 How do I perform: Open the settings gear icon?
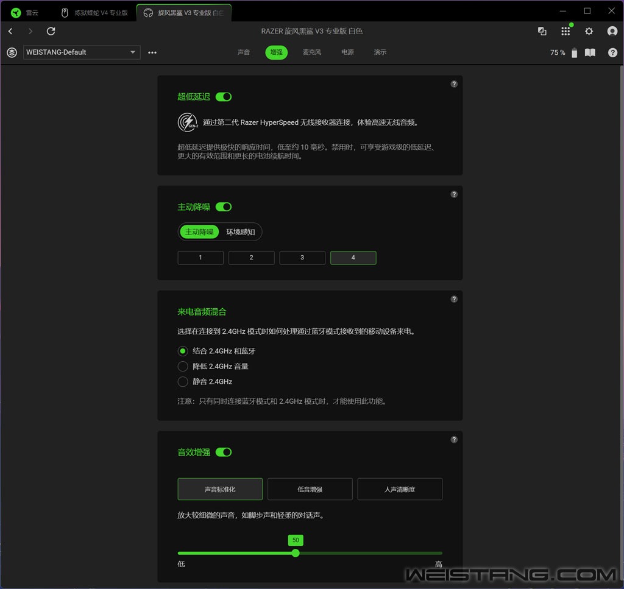(589, 31)
